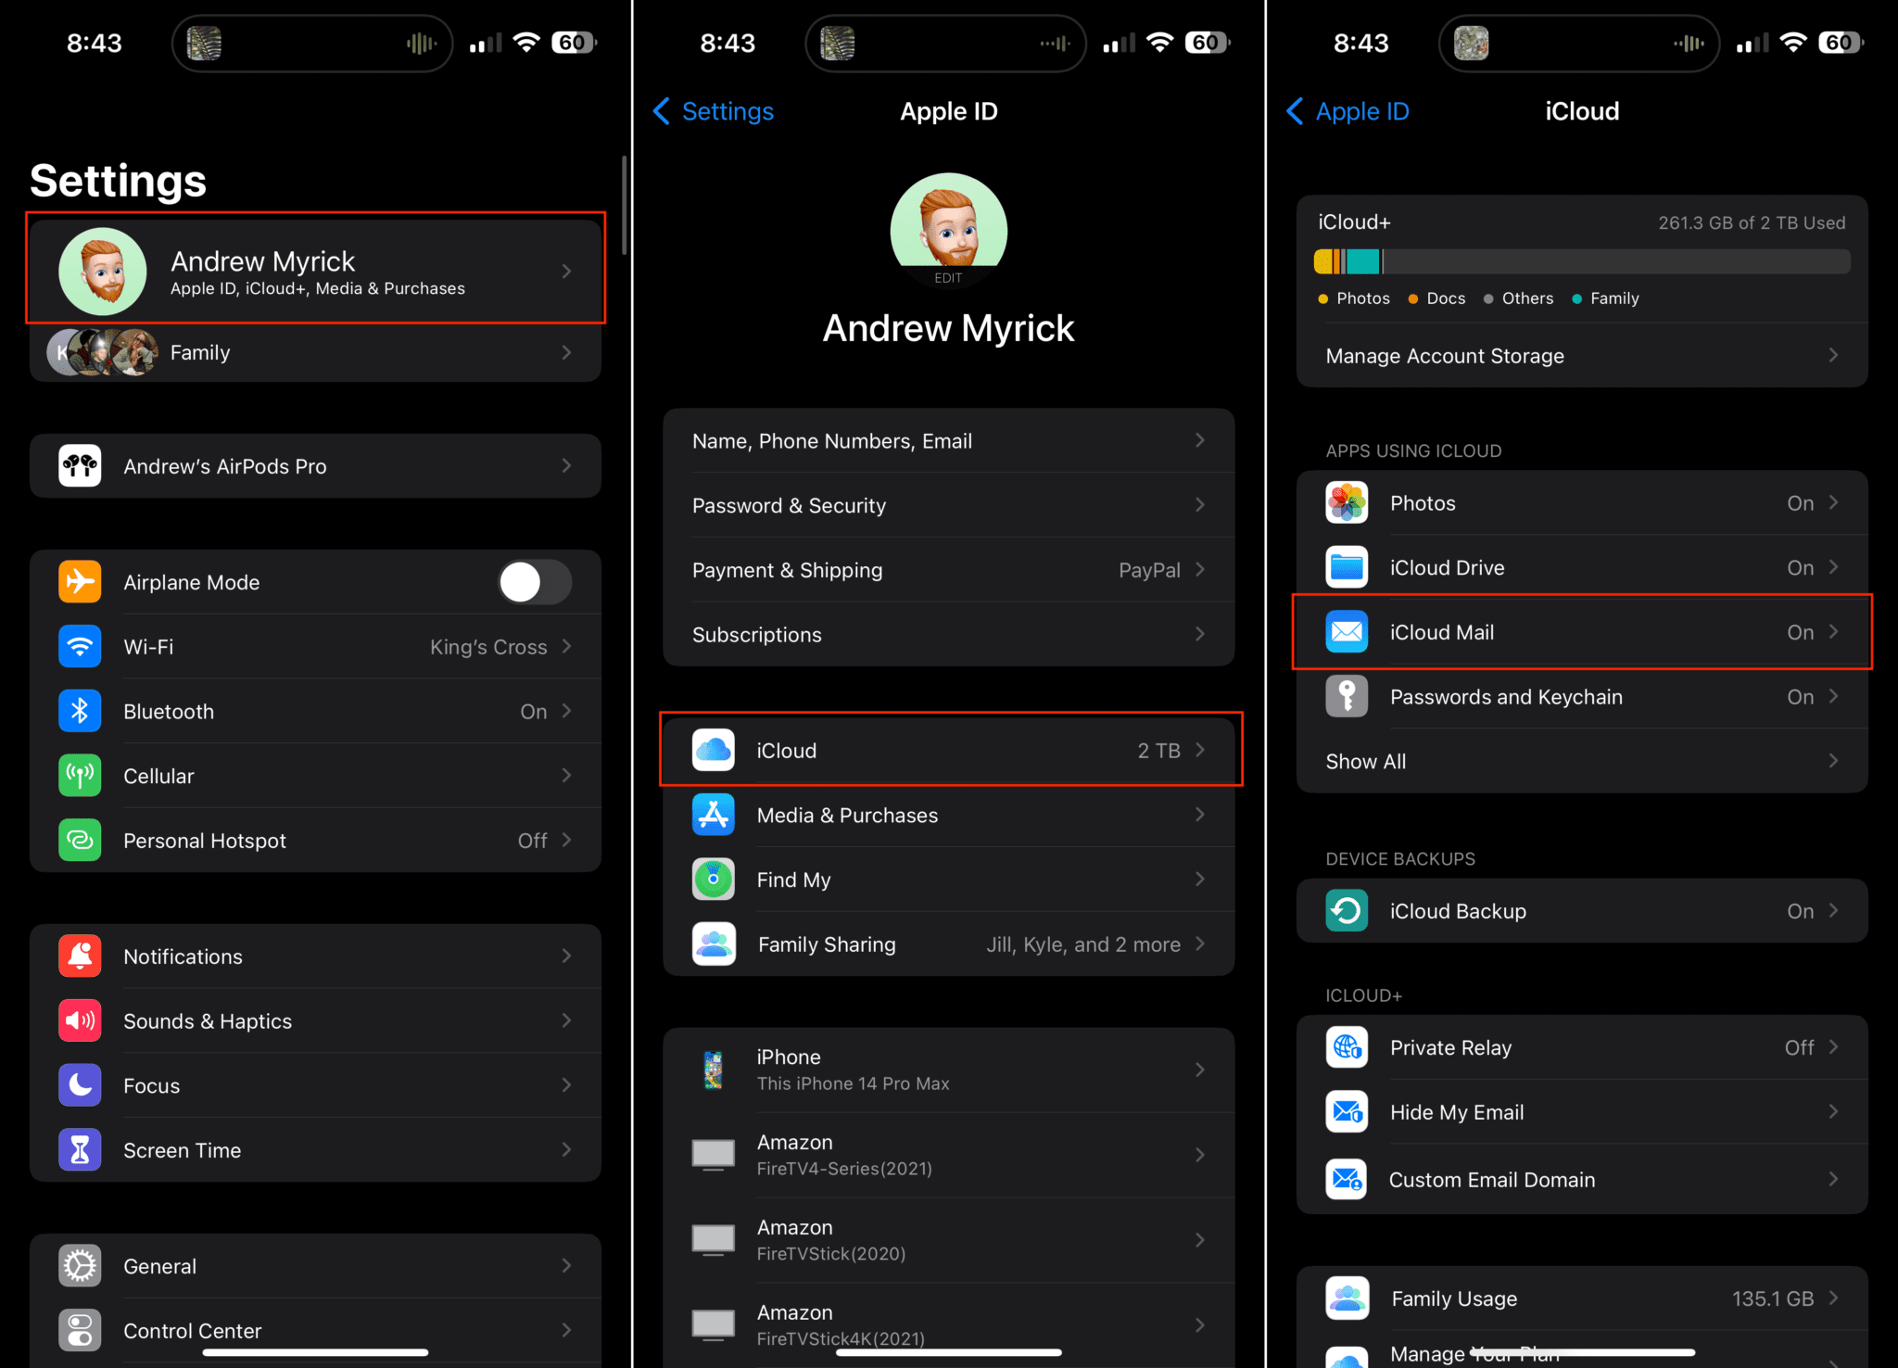Select the Screen Time hourglass icon
Screen dimensions: 1898x1368
tap(80, 1149)
